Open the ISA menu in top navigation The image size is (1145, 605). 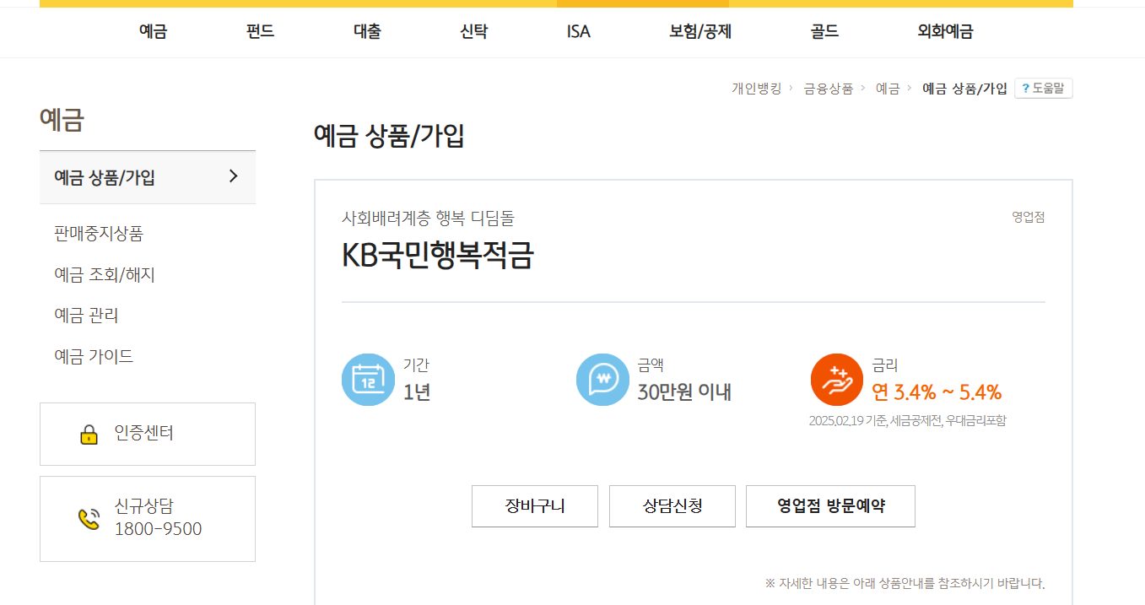(579, 31)
